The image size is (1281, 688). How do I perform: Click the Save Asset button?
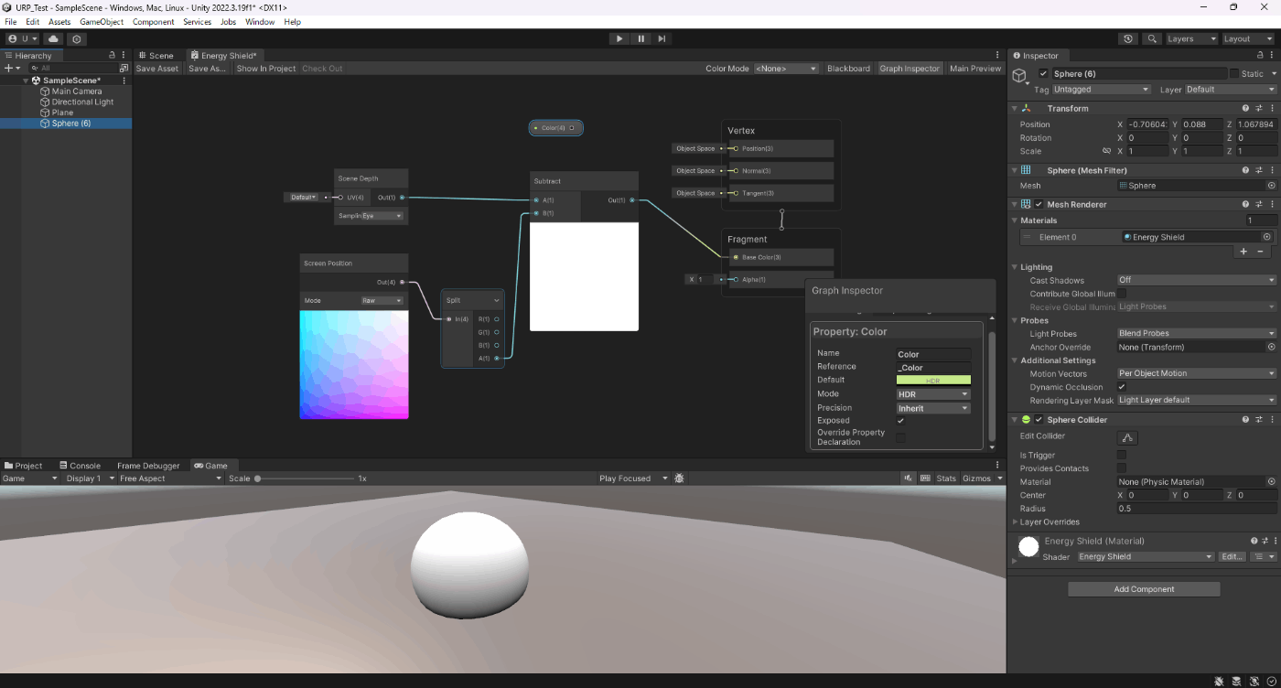point(157,69)
